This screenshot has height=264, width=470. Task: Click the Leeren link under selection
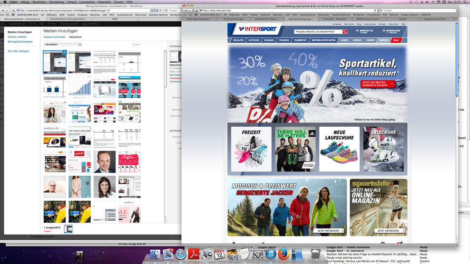[47, 231]
